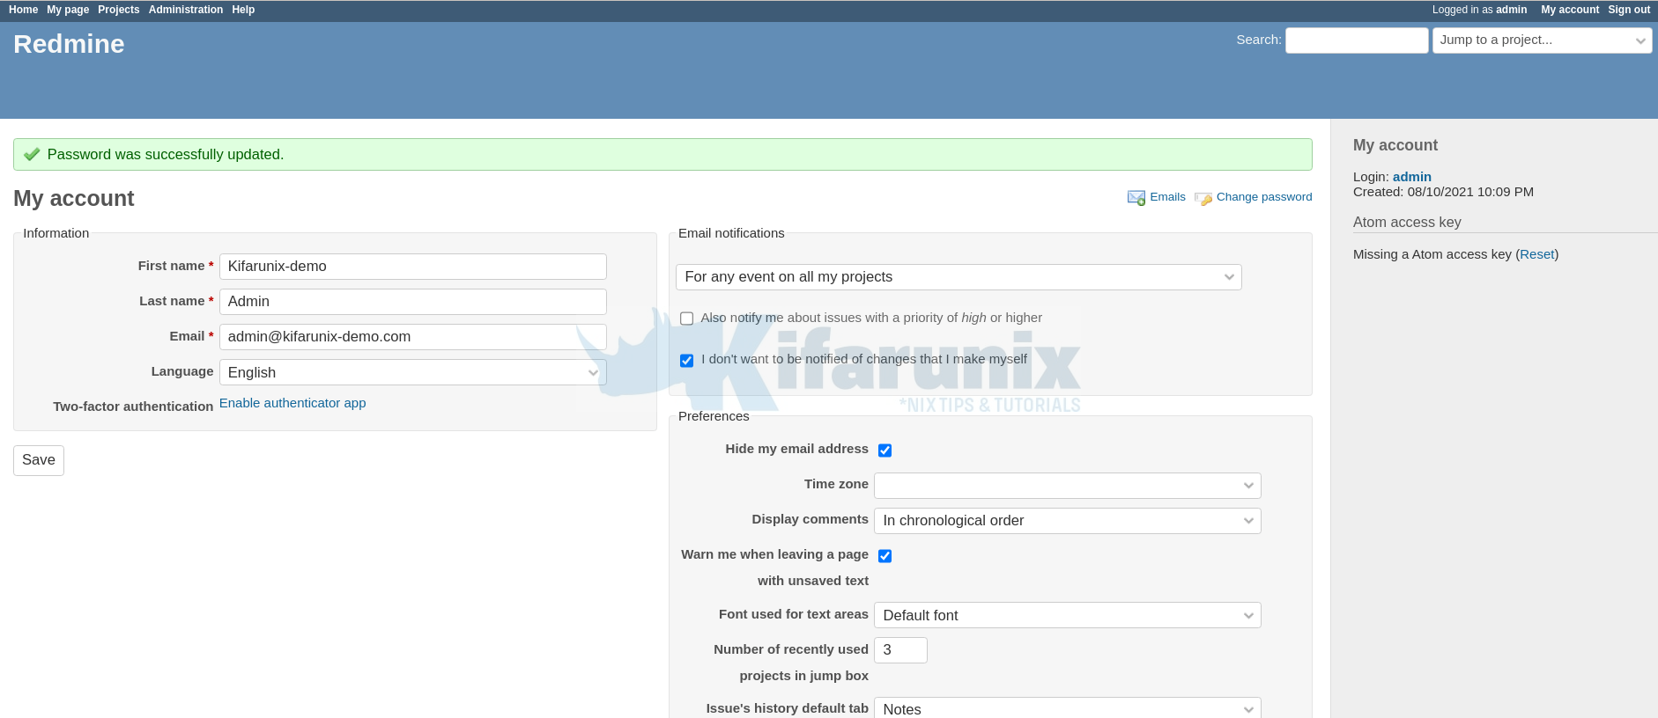Click the Change password link

tap(1264, 197)
